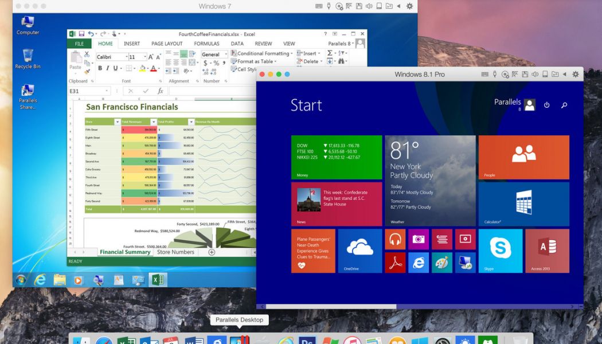This screenshot has width=602, height=344.
Task: Click the font color red A button
Action: (153, 68)
